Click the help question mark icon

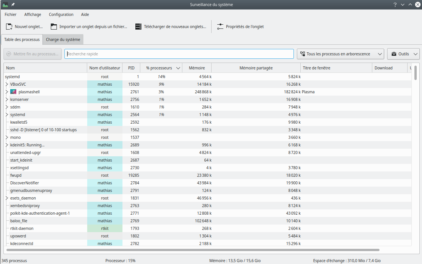[x=395, y=5]
